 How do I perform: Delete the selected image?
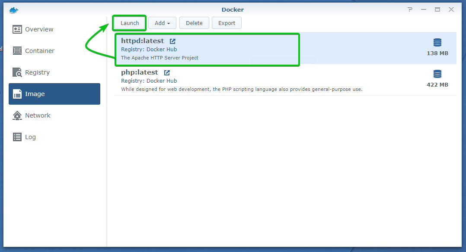(x=194, y=23)
